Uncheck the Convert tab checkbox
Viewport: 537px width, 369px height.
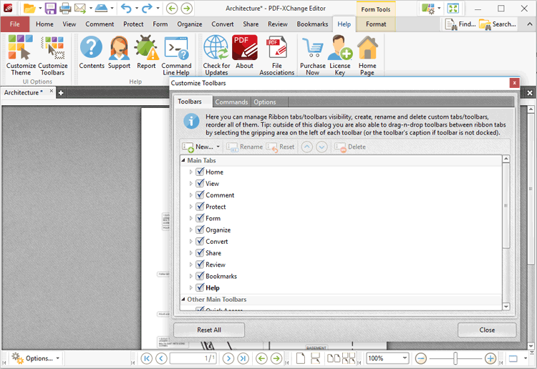pos(200,241)
